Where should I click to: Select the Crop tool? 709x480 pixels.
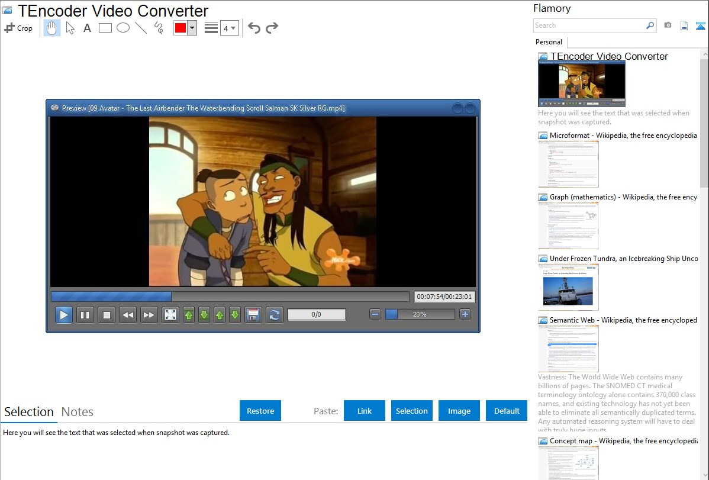coord(18,28)
